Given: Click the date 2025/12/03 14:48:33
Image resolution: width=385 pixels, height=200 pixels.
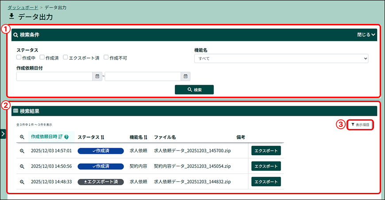Looking at the screenshot, I should pos(51,182).
